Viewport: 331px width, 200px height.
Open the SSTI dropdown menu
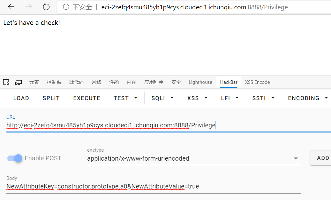pyautogui.click(x=263, y=98)
